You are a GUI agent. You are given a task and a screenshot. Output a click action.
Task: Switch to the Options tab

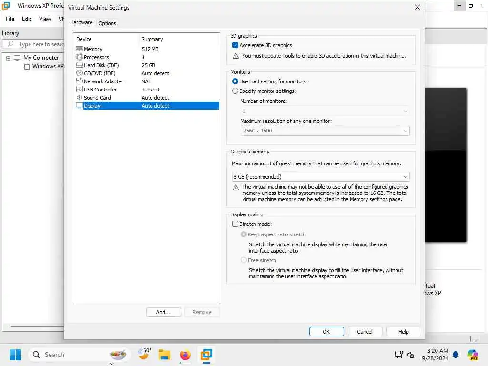[x=107, y=23]
